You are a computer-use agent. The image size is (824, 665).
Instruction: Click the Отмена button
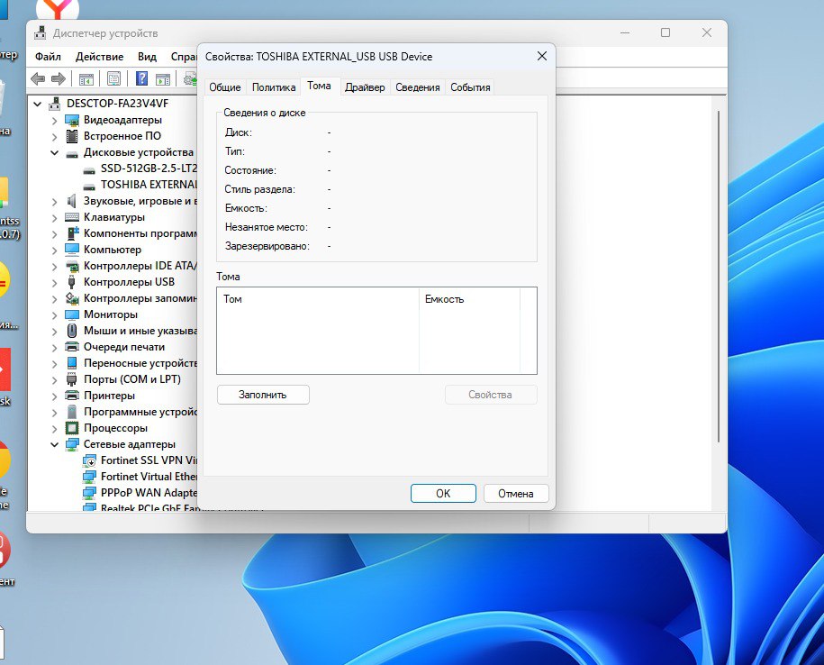click(x=516, y=494)
